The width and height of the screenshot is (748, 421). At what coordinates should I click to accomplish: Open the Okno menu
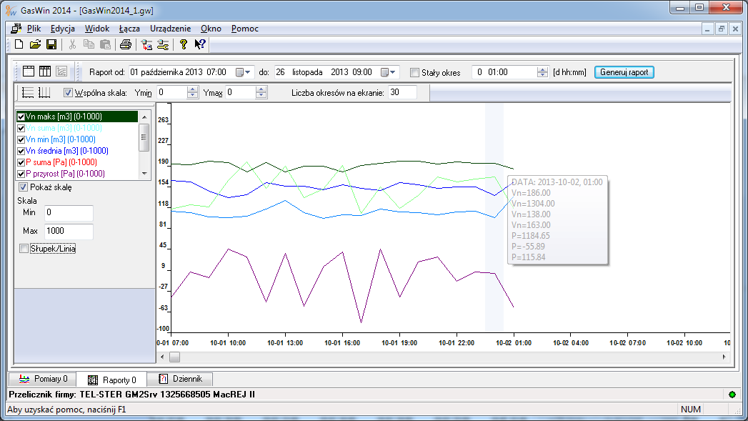click(x=211, y=29)
